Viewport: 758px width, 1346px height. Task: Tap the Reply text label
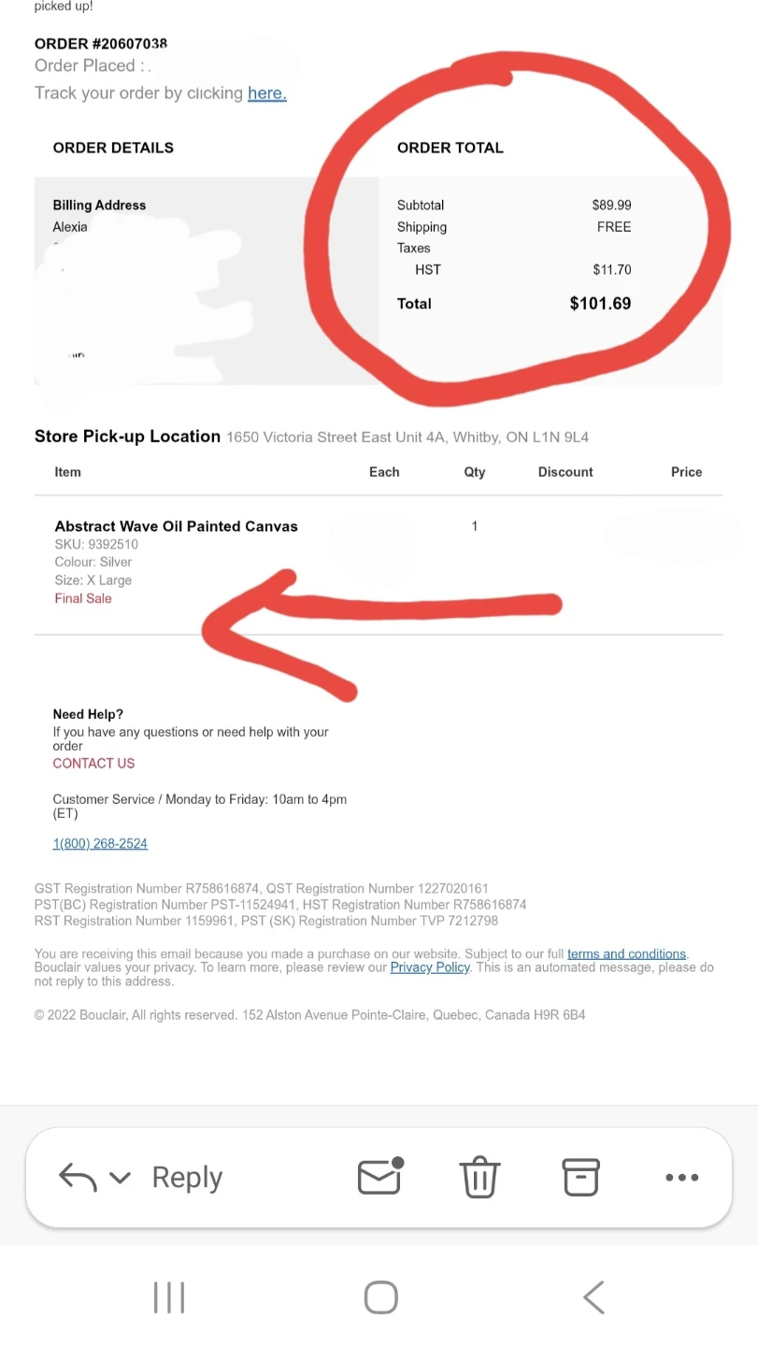tap(187, 1178)
